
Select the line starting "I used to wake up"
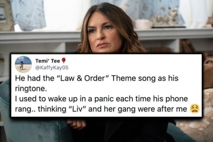point(102,99)
